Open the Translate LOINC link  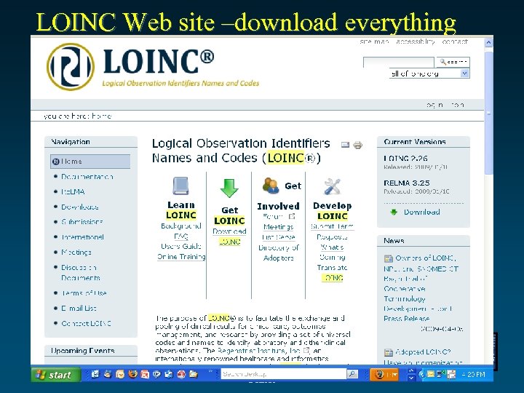(332, 273)
